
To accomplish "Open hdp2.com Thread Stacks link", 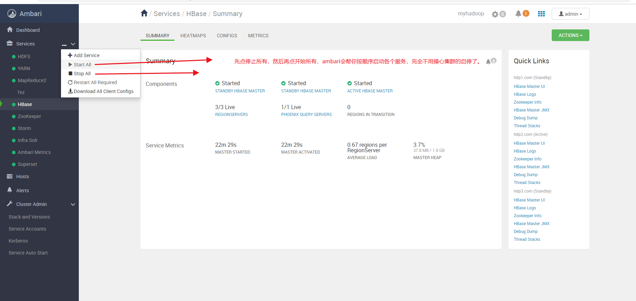I will (527, 183).
